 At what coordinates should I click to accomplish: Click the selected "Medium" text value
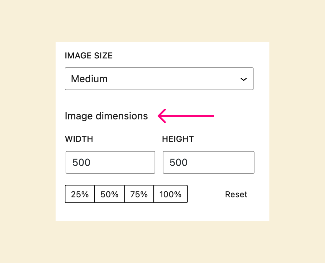coord(89,79)
